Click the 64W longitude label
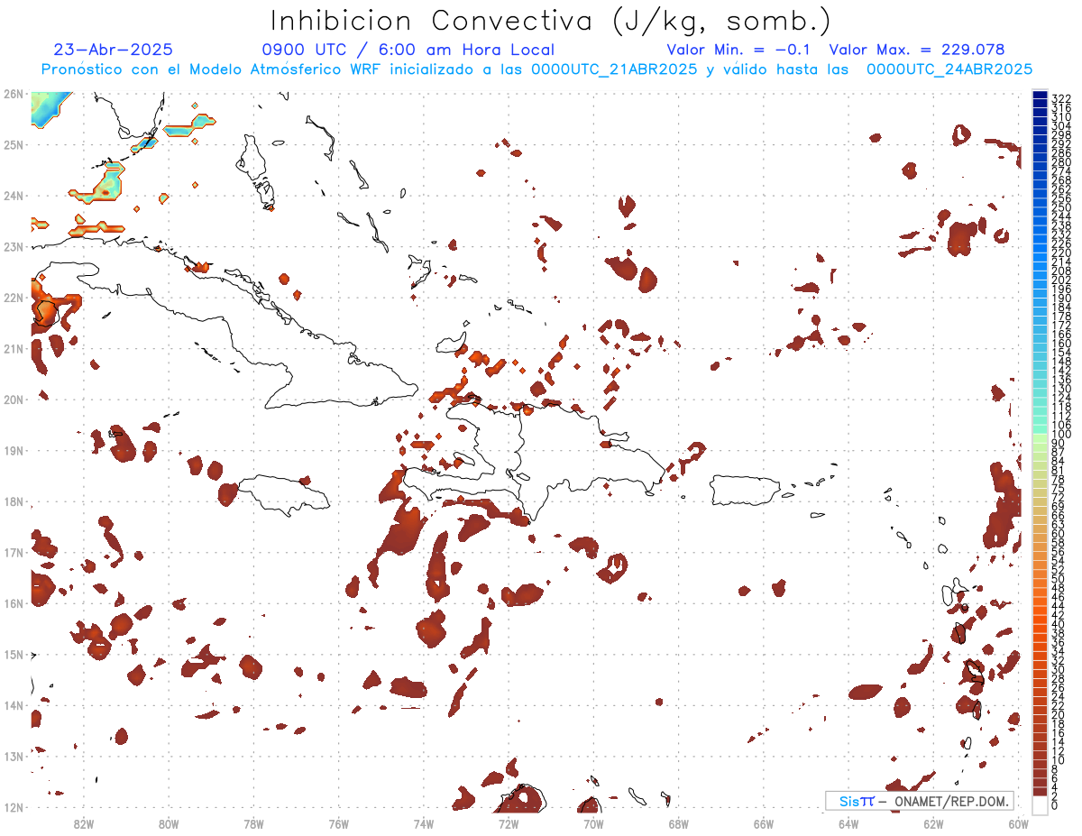Image resolution: width=1082 pixels, height=836 pixels. [848, 823]
